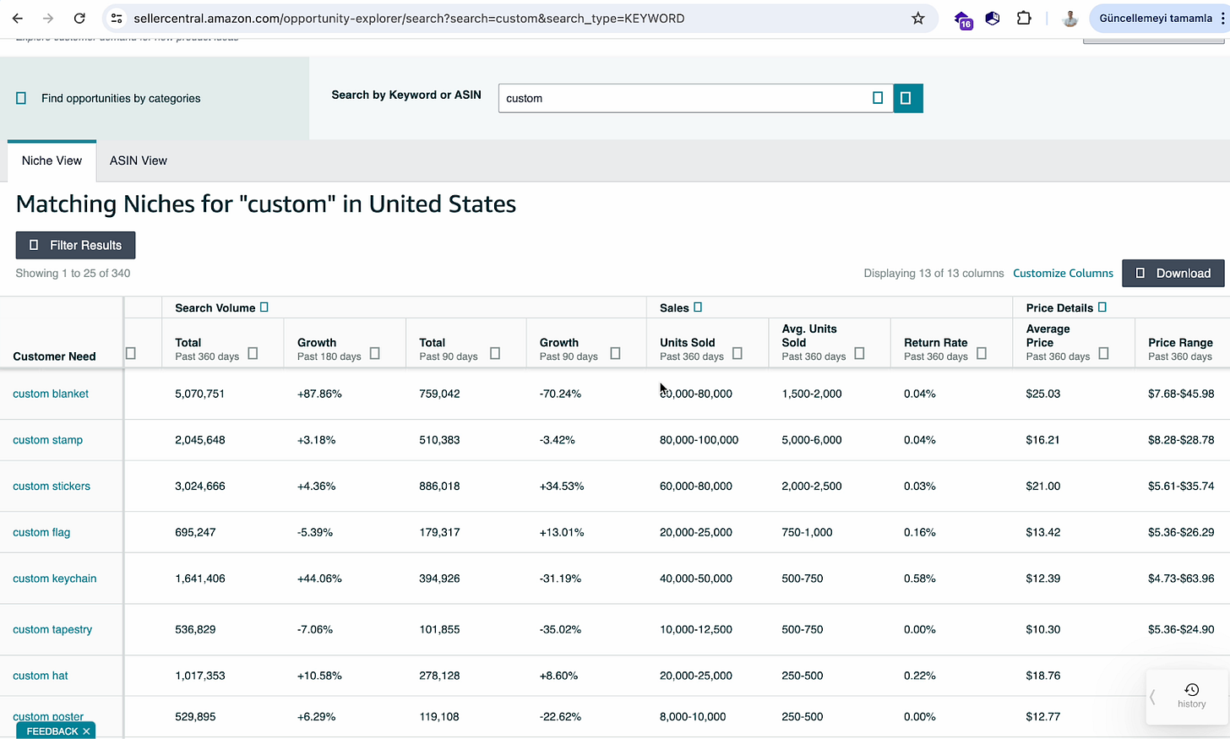Open the Search Volume info icon

264,307
